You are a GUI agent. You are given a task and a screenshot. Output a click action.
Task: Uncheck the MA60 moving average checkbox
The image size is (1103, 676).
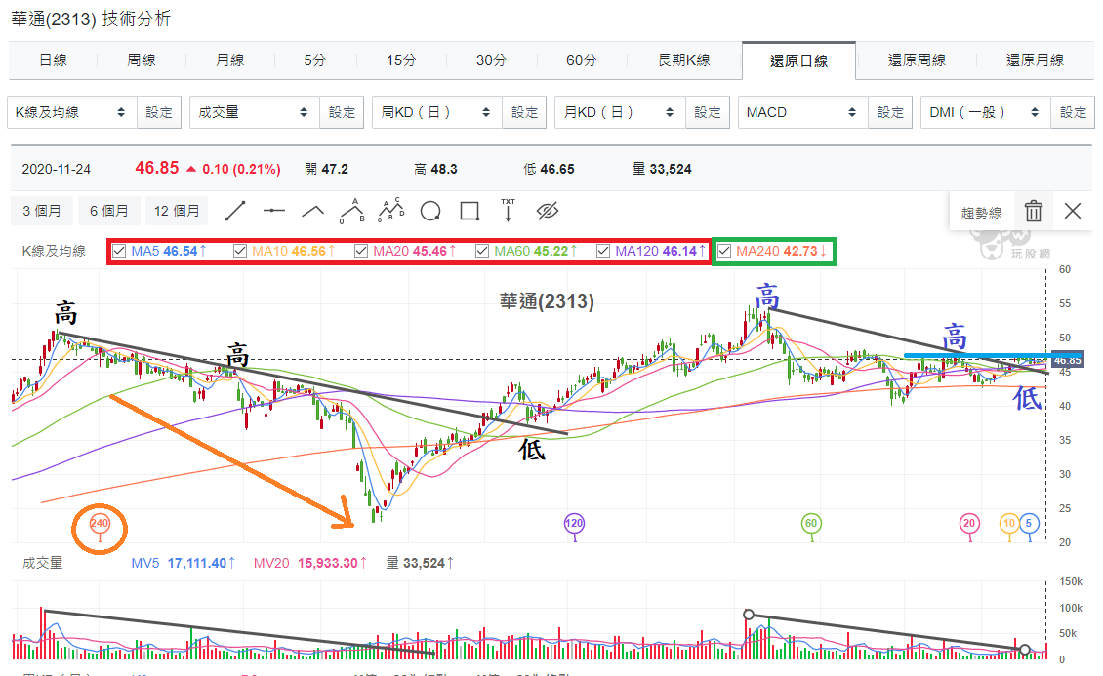pyautogui.click(x=482, y=251)
